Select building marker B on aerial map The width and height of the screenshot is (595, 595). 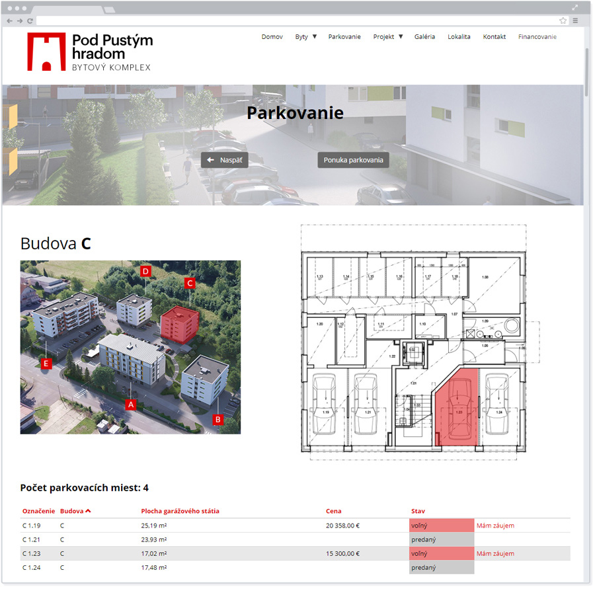pyautogui.click(x=218, y=419)
